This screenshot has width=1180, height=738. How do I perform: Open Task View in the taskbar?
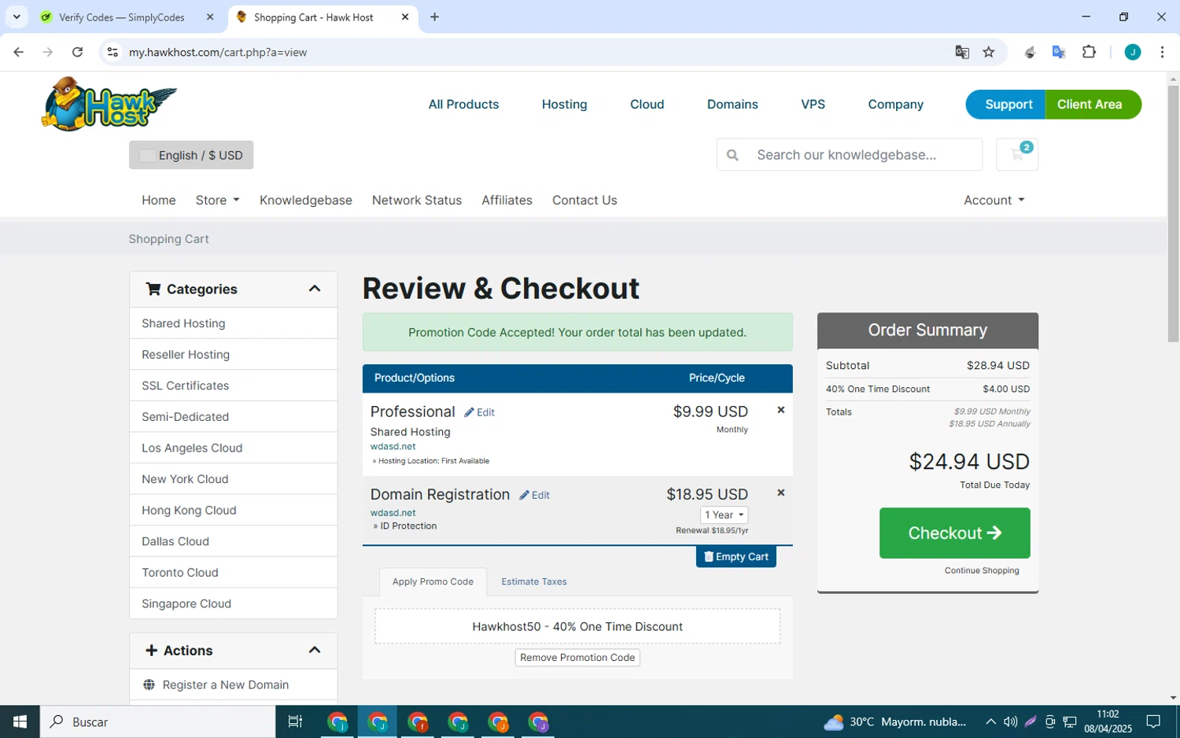pyautogui.click(x=295, y=721)
